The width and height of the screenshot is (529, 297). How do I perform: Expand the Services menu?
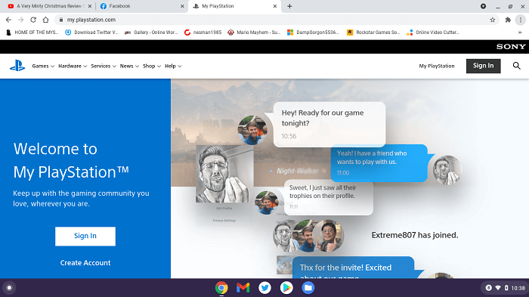point(104,67)
